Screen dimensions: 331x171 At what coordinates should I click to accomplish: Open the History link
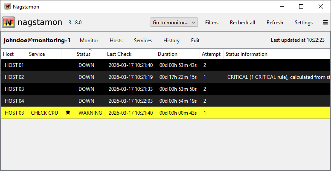tap(171, 41)
